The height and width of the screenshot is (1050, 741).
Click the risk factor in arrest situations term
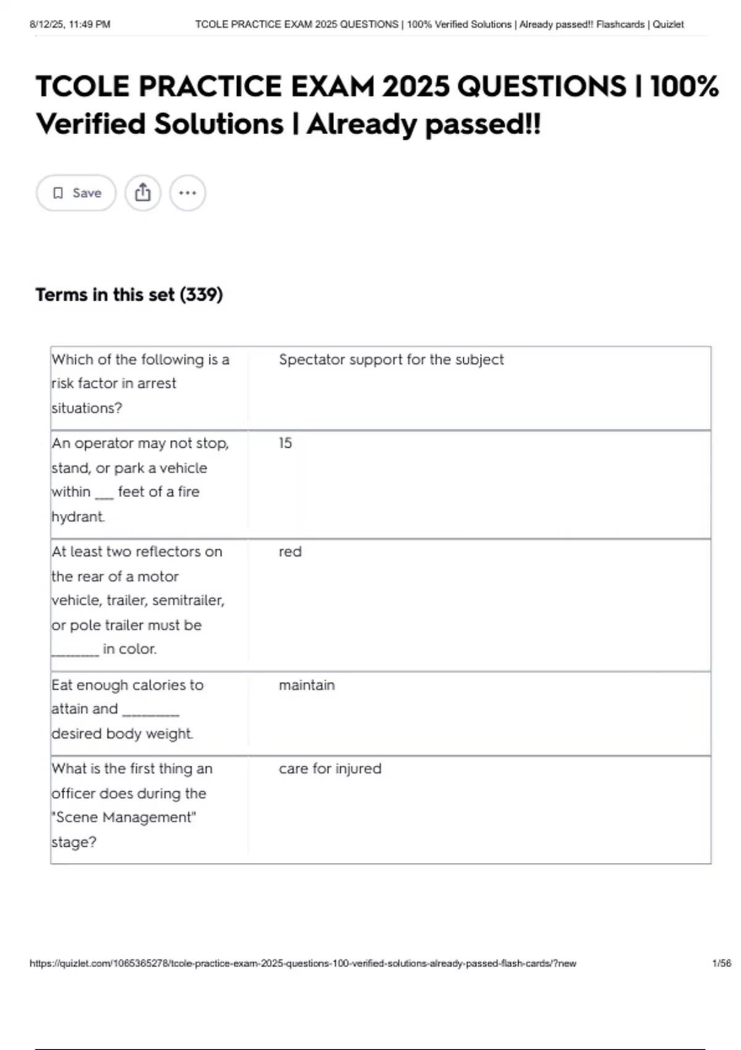[140, 384]
